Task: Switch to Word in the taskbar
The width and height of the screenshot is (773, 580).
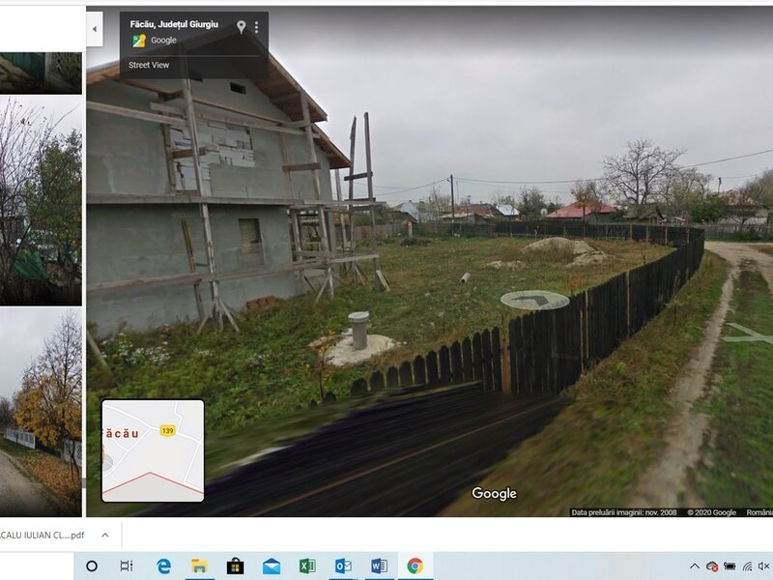Action: click(x=379, y=565)
